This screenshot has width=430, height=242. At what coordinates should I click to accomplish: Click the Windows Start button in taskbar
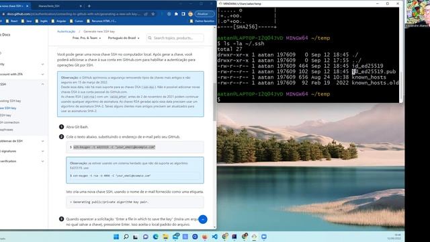tap(116, 237)
